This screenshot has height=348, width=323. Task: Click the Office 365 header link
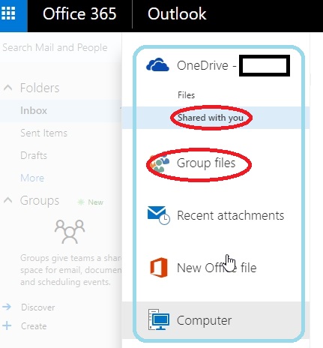click(79, 13)
